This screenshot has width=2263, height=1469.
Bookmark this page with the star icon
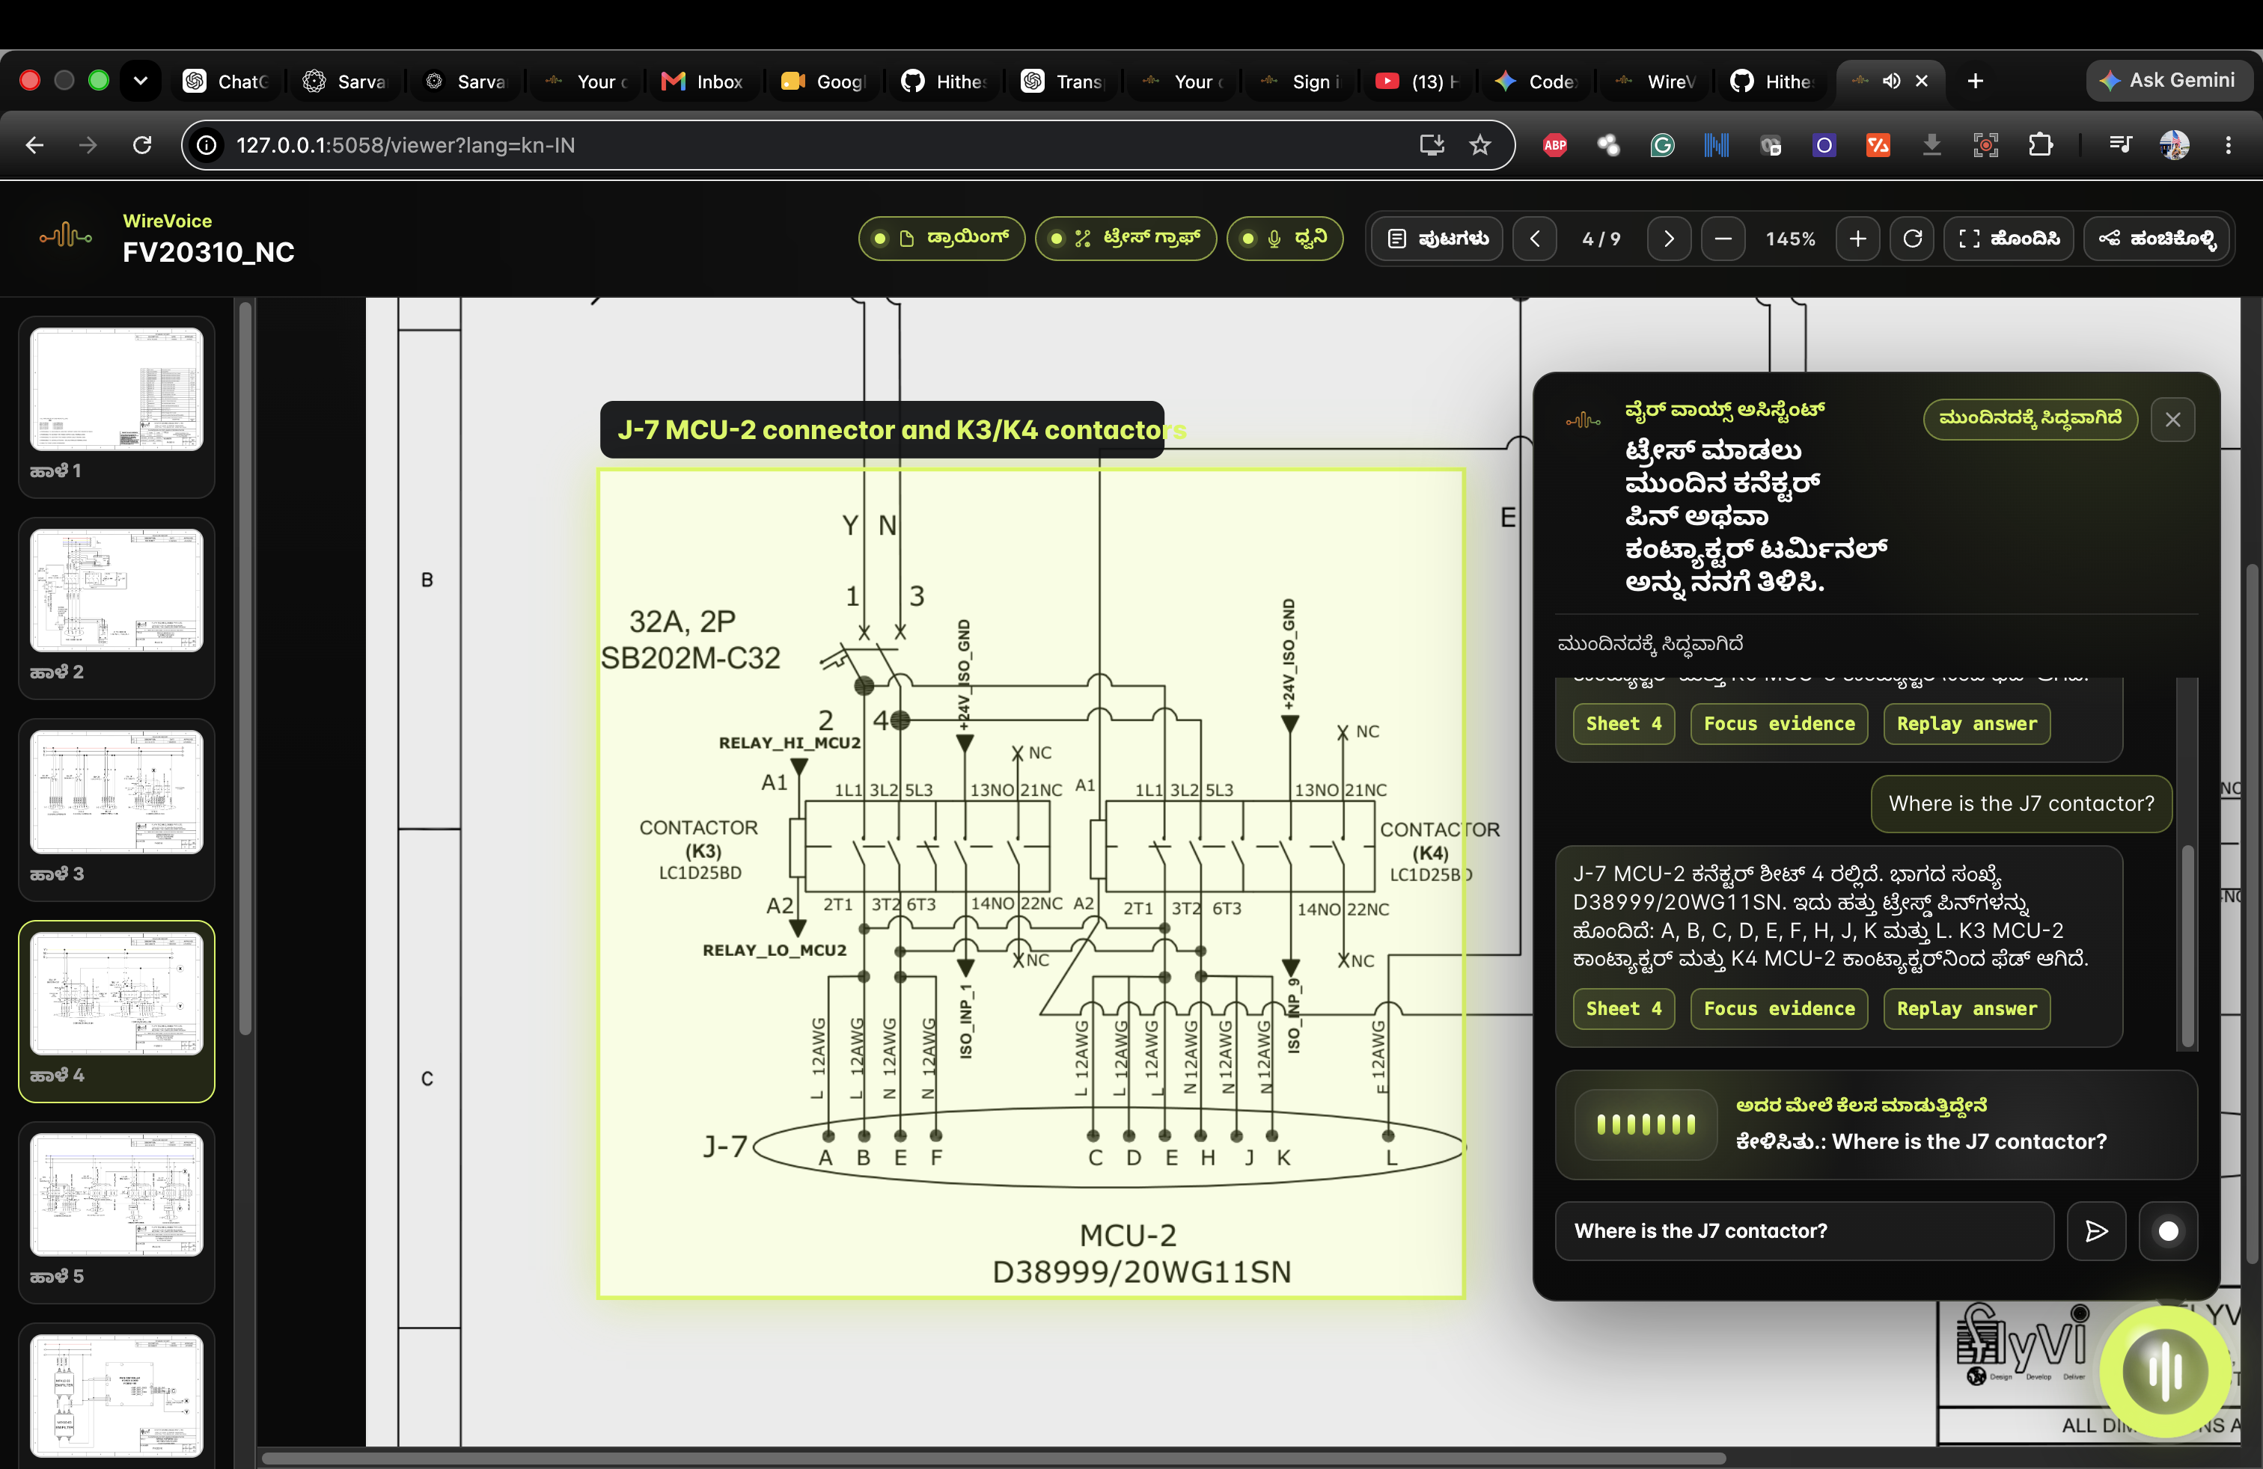tap(1479, 145)
